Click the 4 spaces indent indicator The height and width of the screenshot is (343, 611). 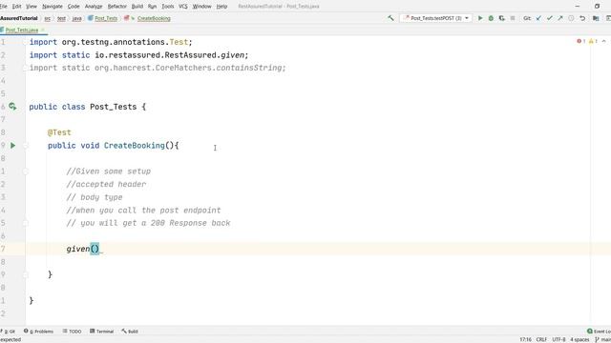point(579,339)
